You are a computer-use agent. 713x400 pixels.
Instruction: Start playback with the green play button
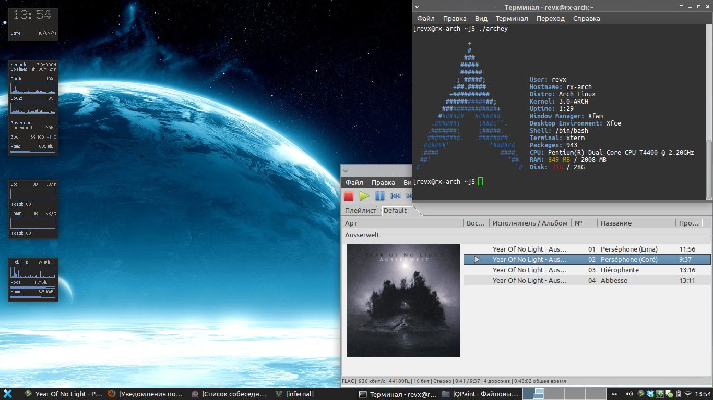coord(364,196)
